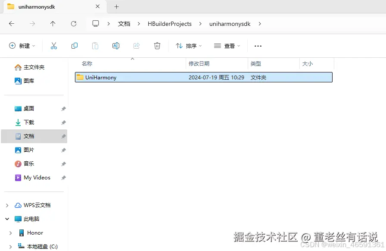Click the Delete (trash) icon

point(157,46)
